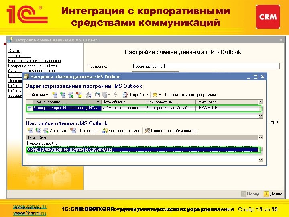Close the Настройки обменов данными dialog

tap(263, 77)
